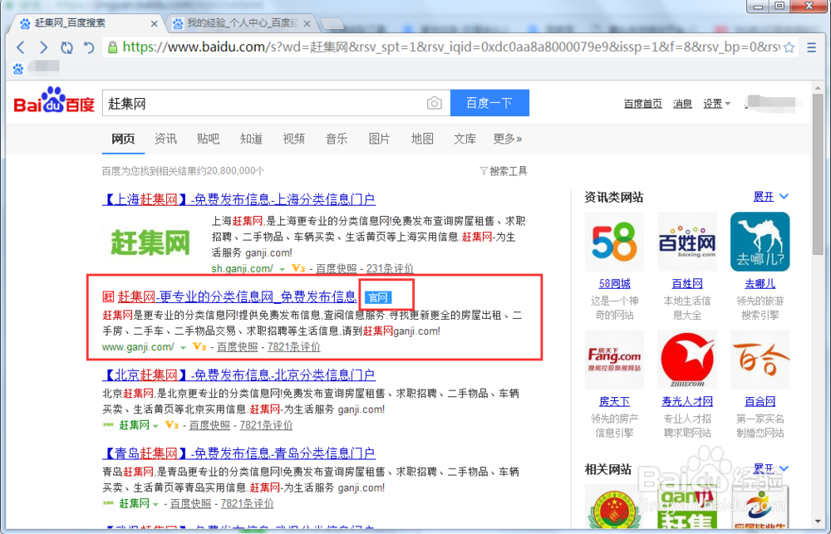Click the green padlock security icon

pos(112,47)
